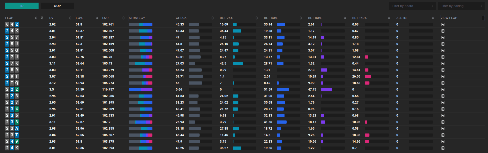Click EV value 3.5
This screenshot has width=488, height=153.
click(52, 90)
